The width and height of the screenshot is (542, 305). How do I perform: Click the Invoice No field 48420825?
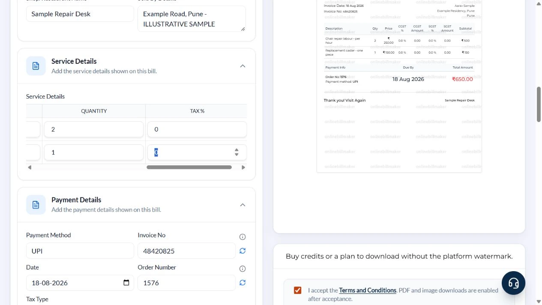[x=186, y=251]
